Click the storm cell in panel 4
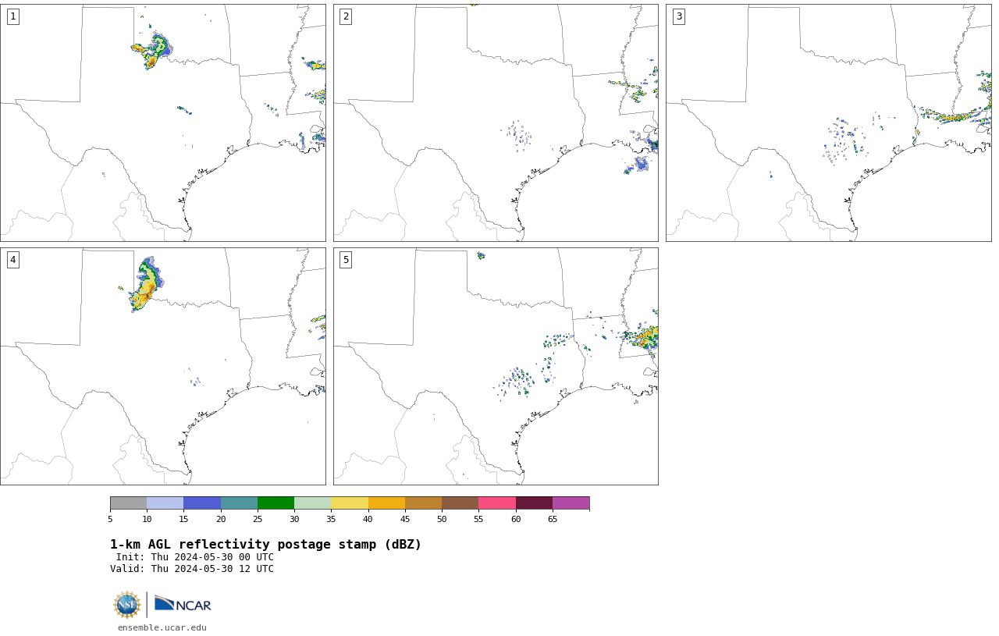This screenshot has height=636, width=999. [x=145, y=286]
